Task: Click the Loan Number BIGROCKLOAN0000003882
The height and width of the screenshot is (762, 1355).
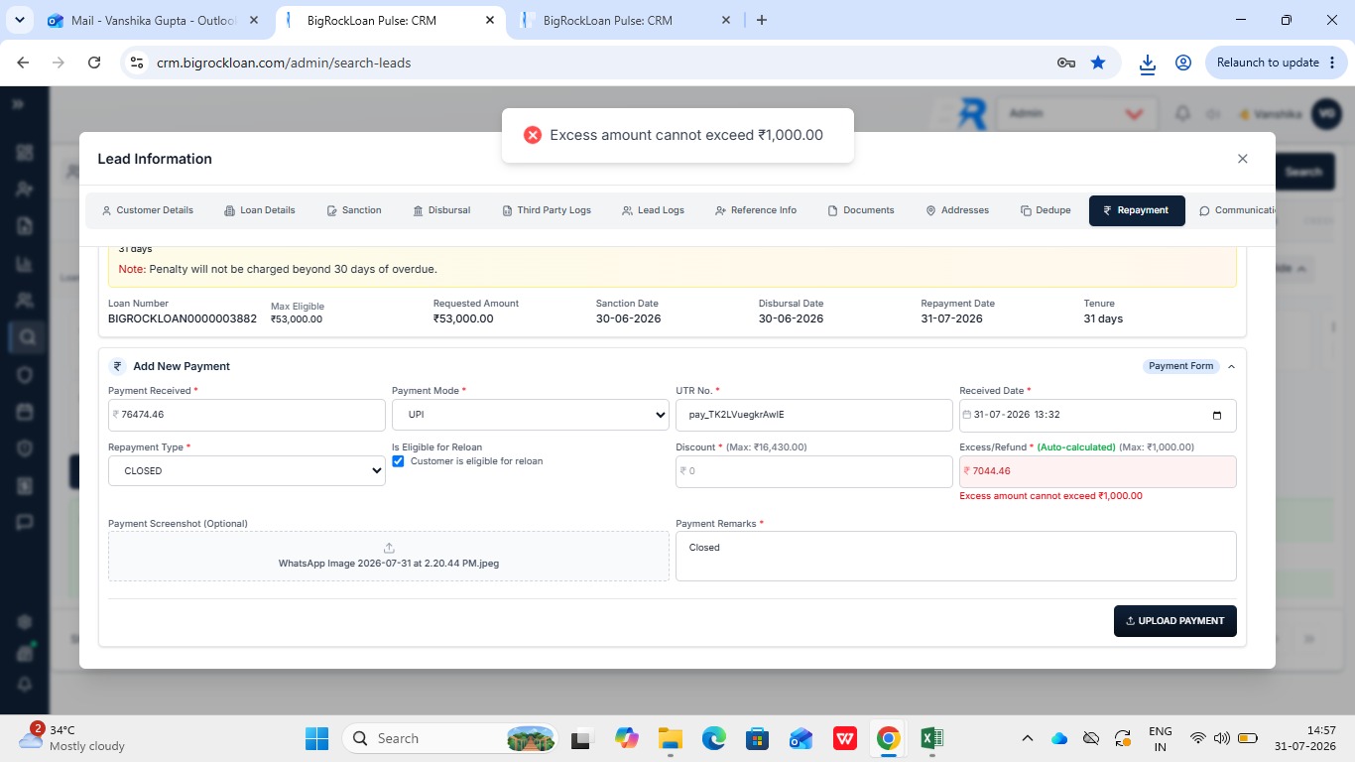Action: click(x=183, y=318)
